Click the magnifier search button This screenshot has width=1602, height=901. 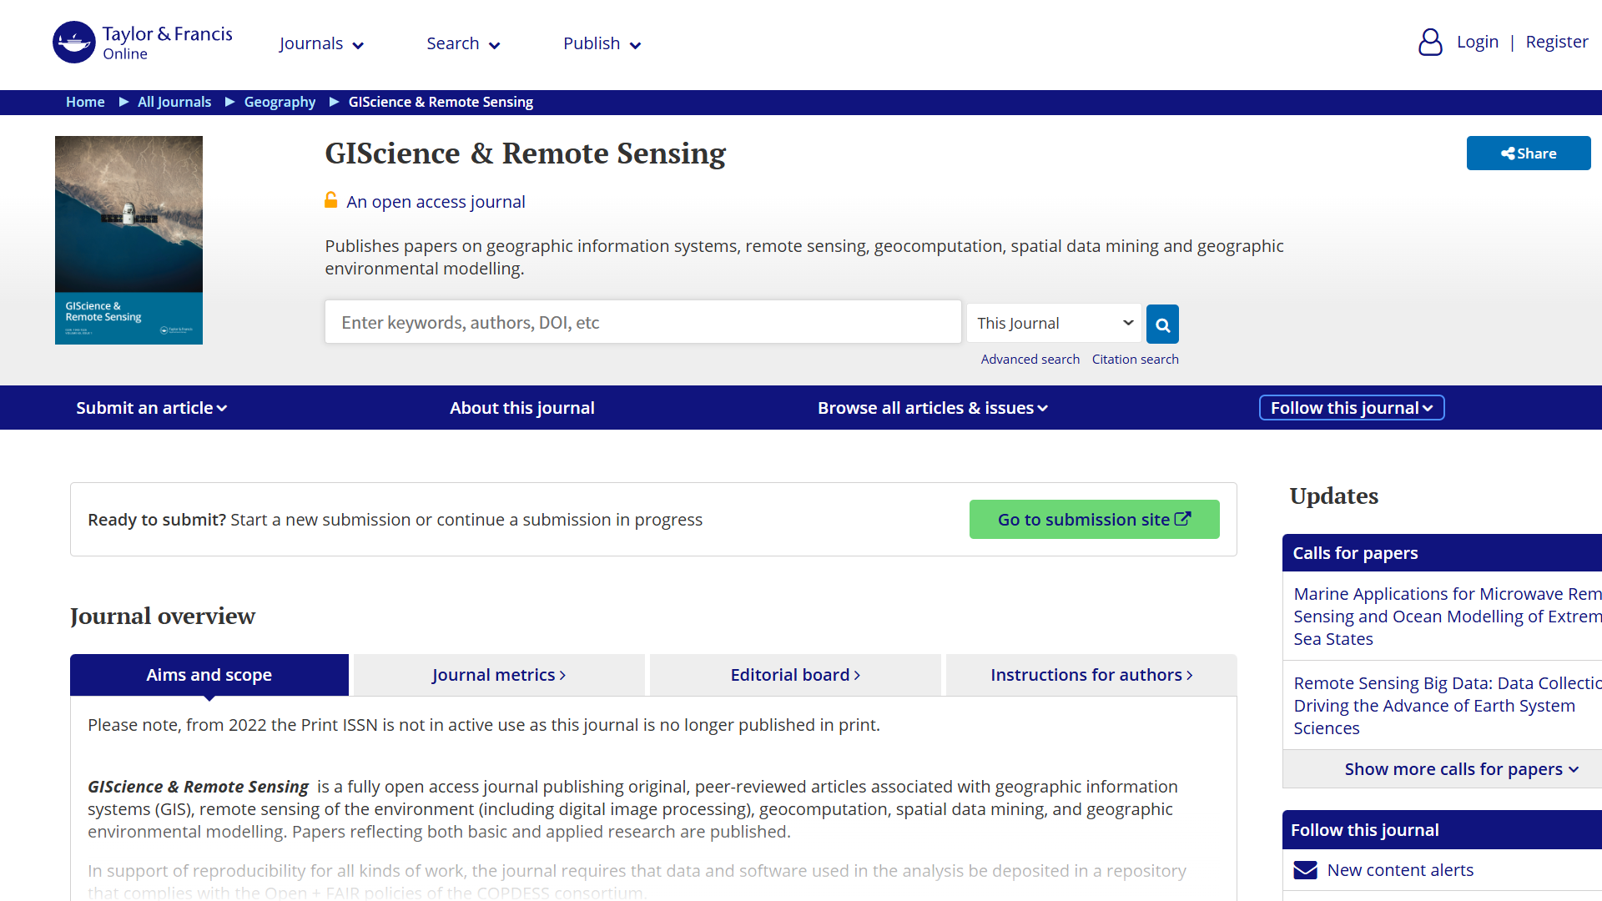[1162, 325]
